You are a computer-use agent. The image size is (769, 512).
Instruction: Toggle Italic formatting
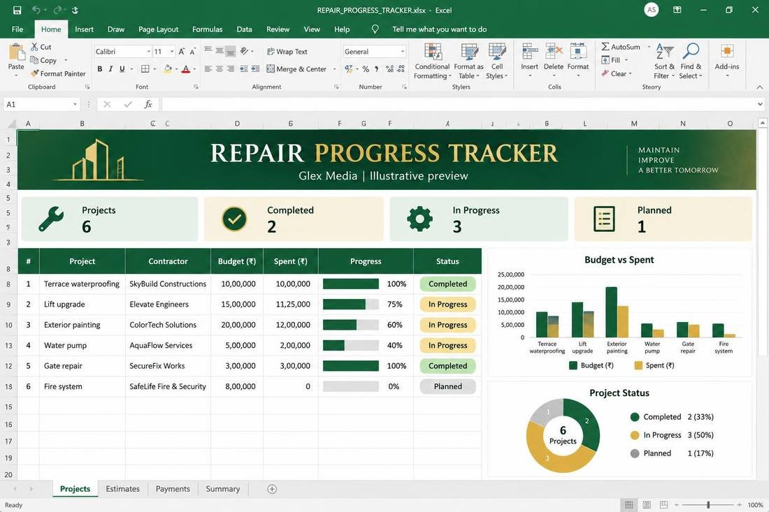click(111, 69)
